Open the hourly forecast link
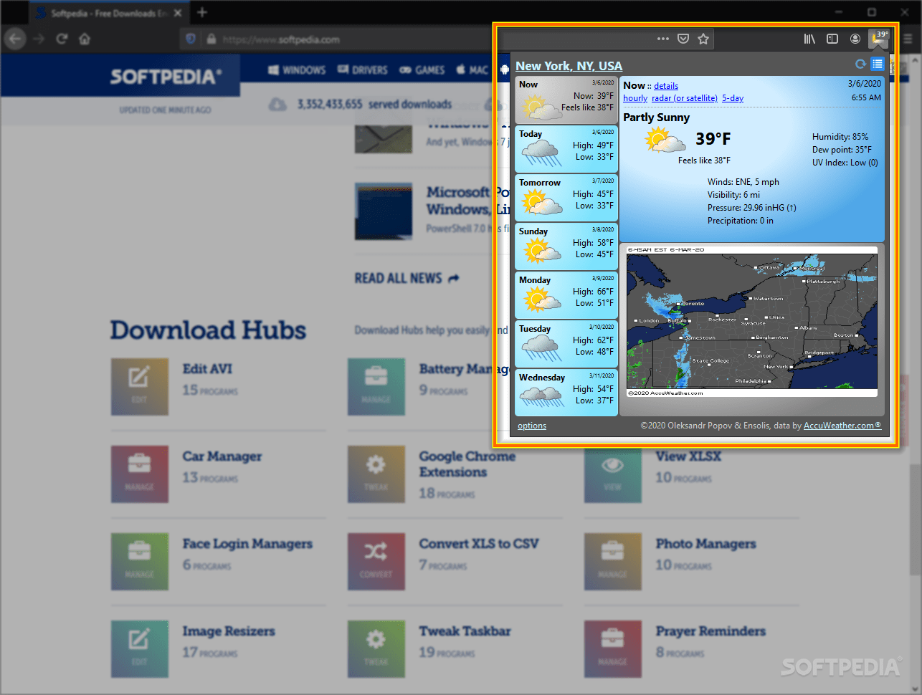 635,98
